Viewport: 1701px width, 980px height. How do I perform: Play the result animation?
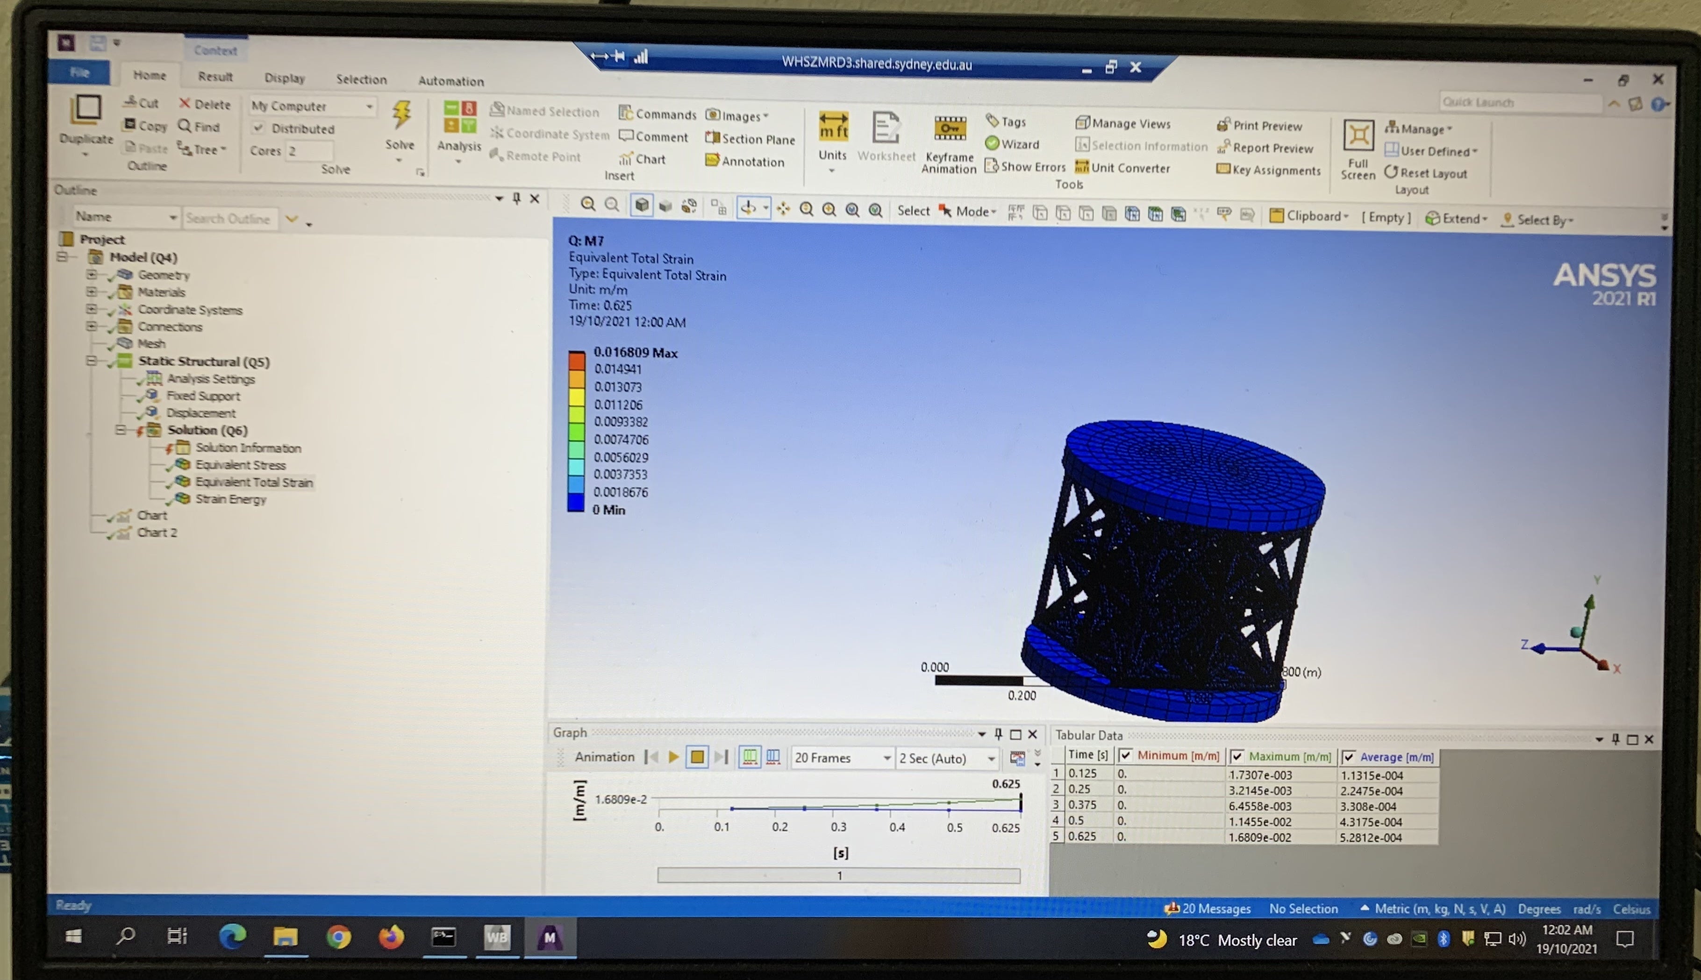(x=673, y=757)
